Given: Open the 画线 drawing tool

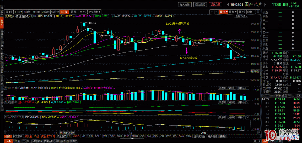Looking at the screenshot, I should (x=242, y=12).
